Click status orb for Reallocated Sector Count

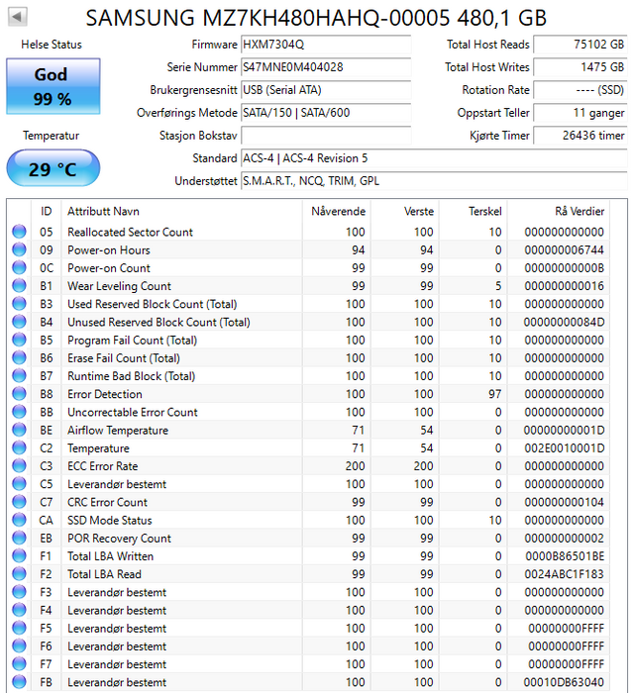[x=19, y=233]
